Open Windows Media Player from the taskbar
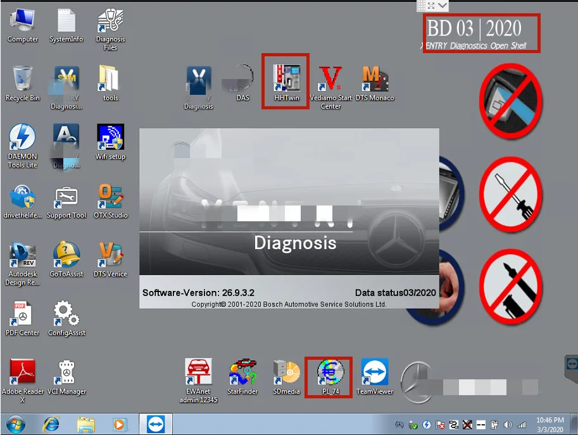 (x=120, y=424)
